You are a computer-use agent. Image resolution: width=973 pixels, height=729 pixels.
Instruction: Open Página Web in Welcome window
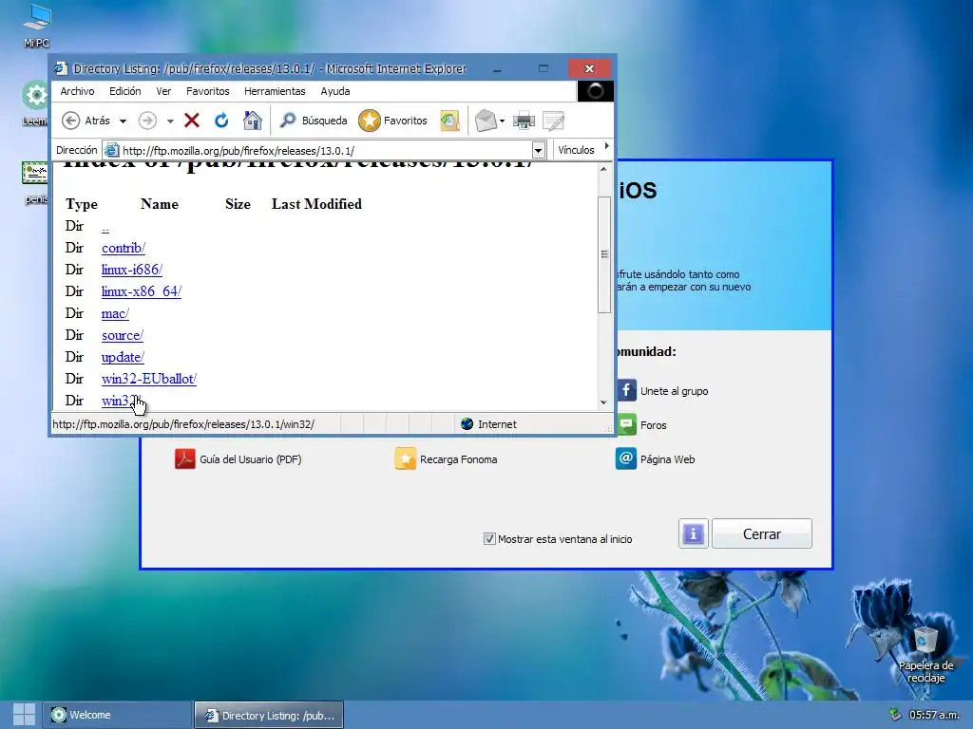tap(656, 459)
